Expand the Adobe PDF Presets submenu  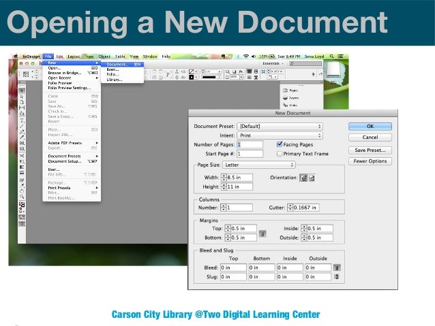[72, 143]
